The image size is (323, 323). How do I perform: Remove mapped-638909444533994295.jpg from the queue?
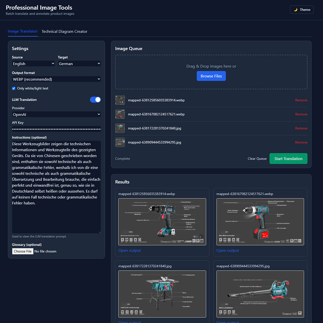301,142
